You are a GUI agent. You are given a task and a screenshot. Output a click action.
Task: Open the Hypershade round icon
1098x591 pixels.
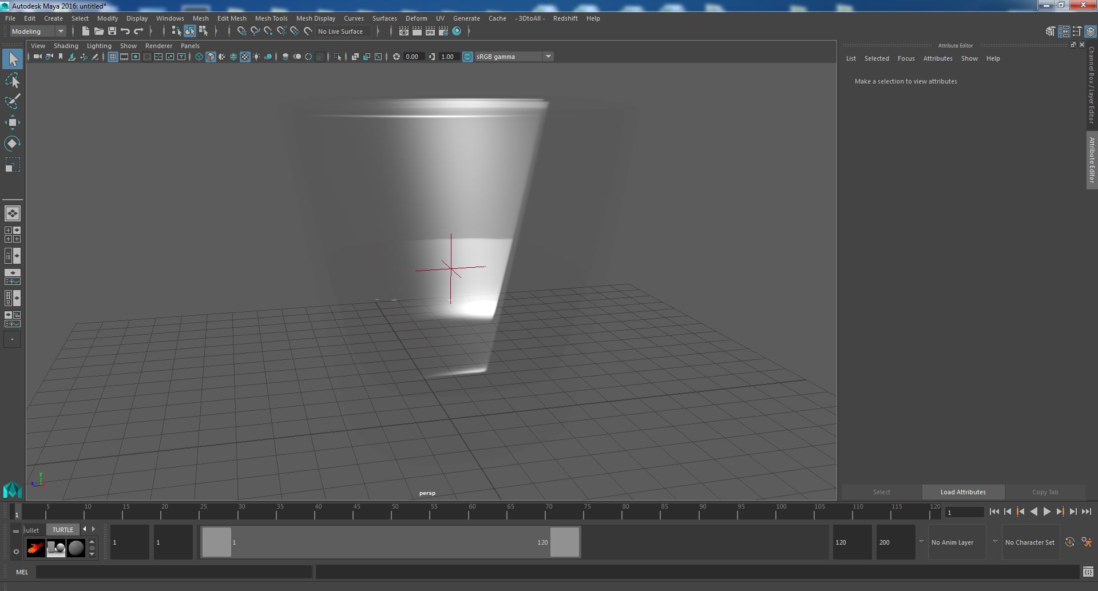[x=457, y=31]
